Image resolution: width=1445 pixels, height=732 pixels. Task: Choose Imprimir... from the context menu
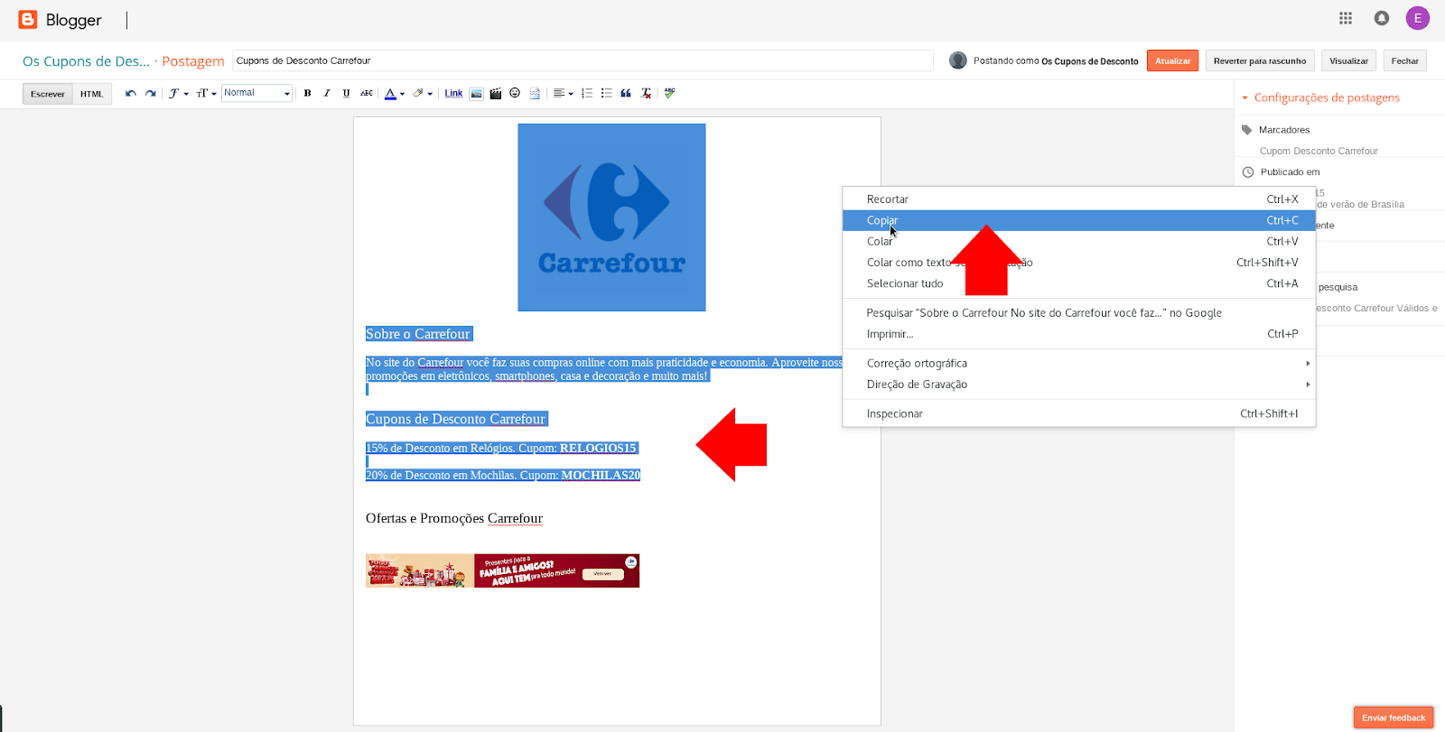coord(1078,334)
